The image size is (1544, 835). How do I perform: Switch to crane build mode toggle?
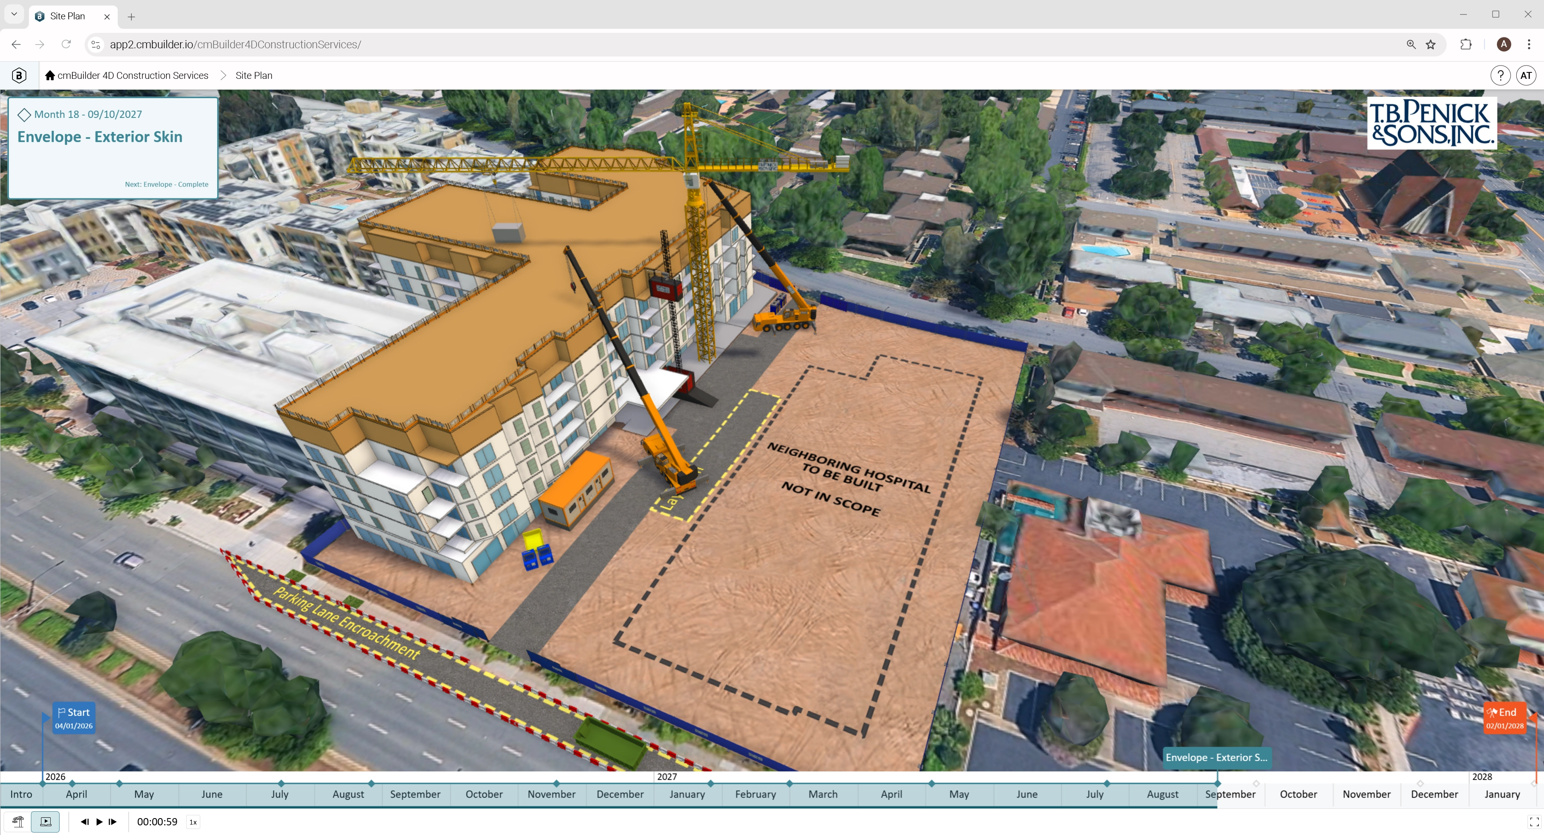click(18, 821)
